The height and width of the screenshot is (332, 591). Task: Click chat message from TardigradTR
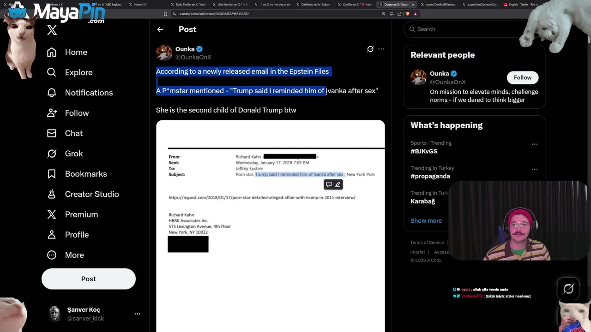point(492,296)
